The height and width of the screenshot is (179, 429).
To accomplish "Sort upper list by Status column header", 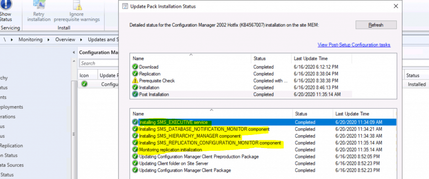I will click(271, 58).
